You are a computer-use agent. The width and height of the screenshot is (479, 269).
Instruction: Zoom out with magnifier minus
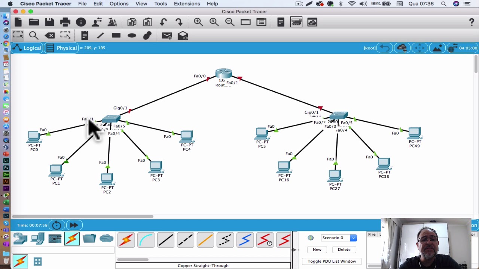pos(230,22)
